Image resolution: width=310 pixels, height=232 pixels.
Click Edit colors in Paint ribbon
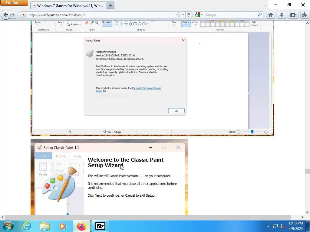pyautogui.click(x=254, y=24)
